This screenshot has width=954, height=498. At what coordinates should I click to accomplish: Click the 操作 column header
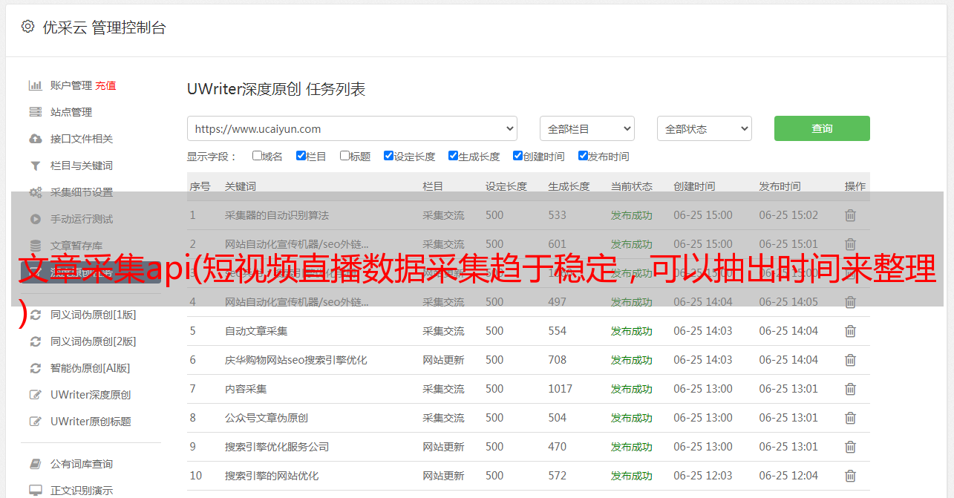click(855, 186)
